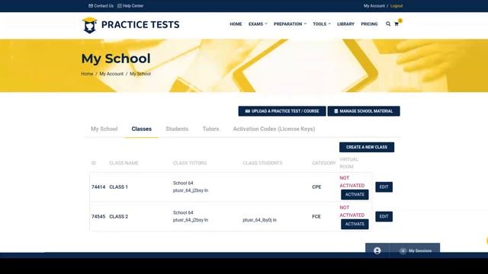Click class ID 74414

(98, 187)
